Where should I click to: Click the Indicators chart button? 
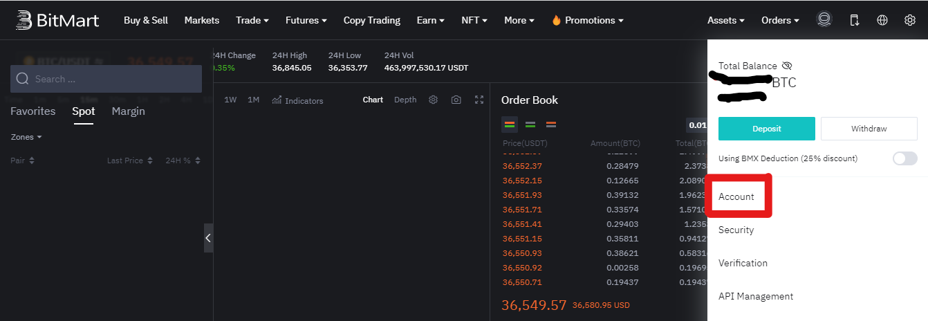point(298,100)
